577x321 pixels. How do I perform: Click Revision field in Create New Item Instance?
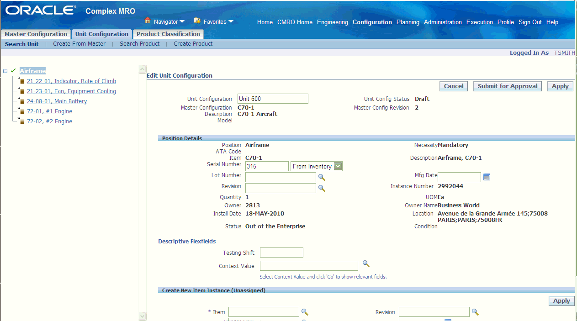(x=434, y=312)
